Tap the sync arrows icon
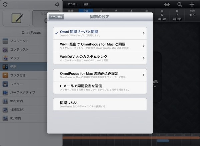The width and height of the screenshot is (200, 146). (5, 4)
